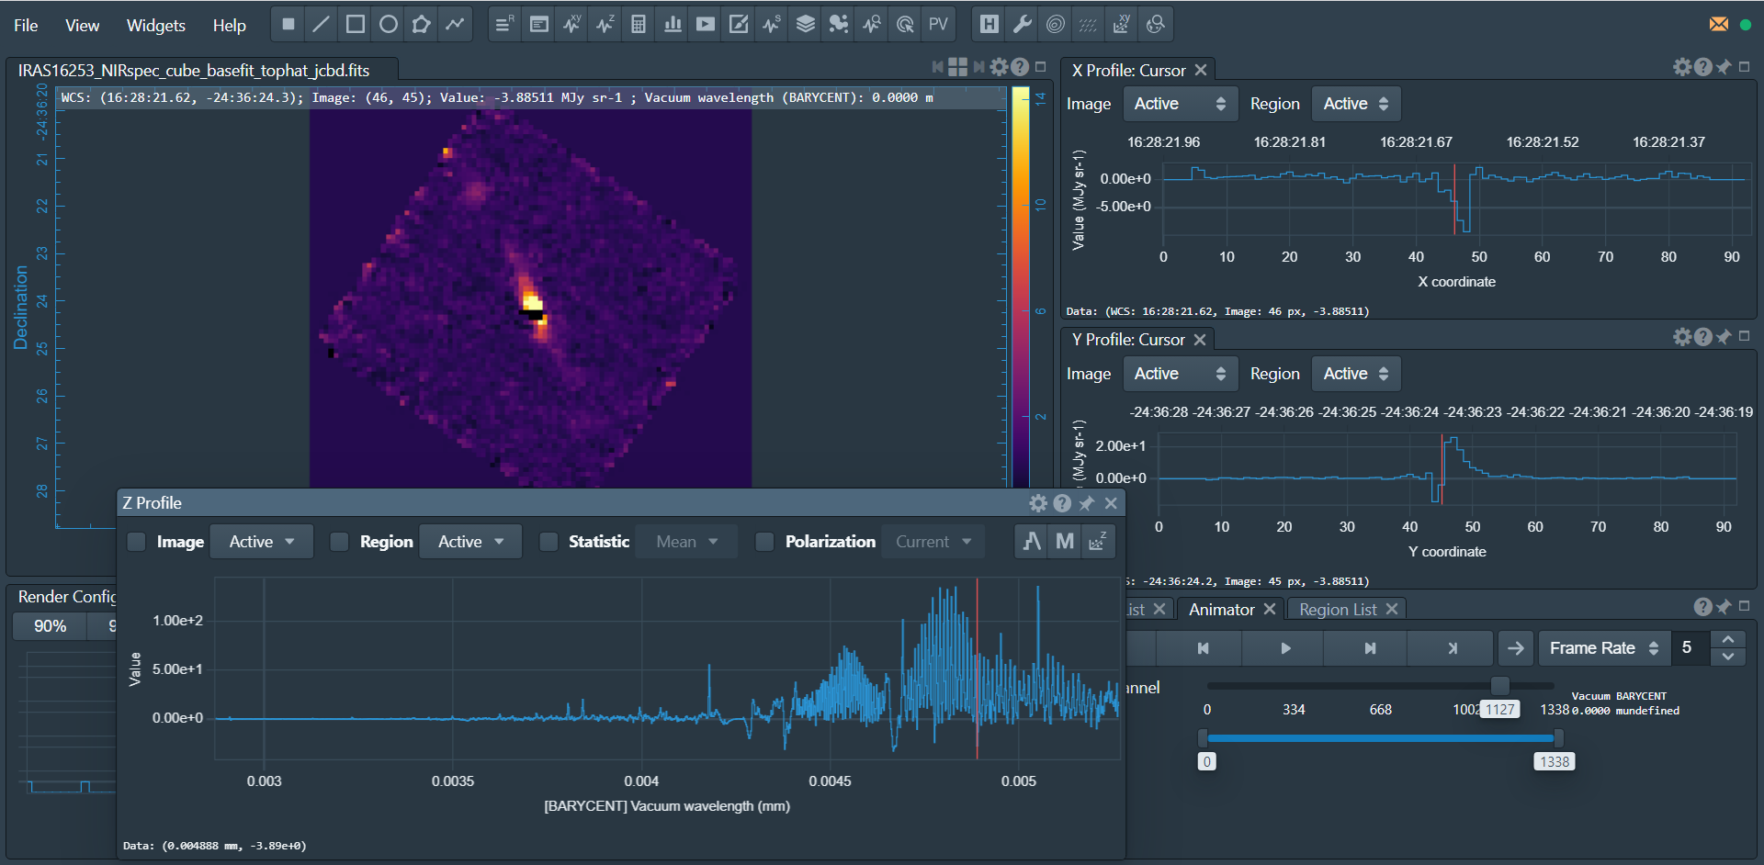
Task: Enable the Polarization checkbox in Z Profile
Action: tap(764, 542)
